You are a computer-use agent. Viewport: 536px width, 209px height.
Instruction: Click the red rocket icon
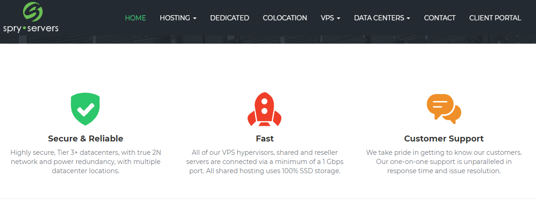264,109
